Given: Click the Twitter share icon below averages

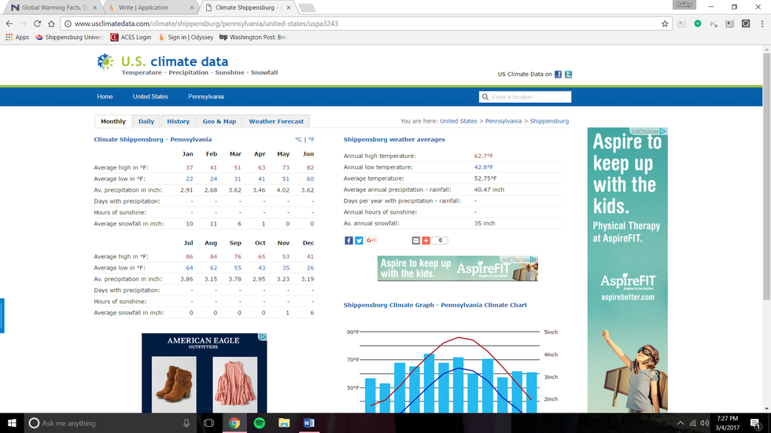Looking at the screenshot, I should point(359,240).
